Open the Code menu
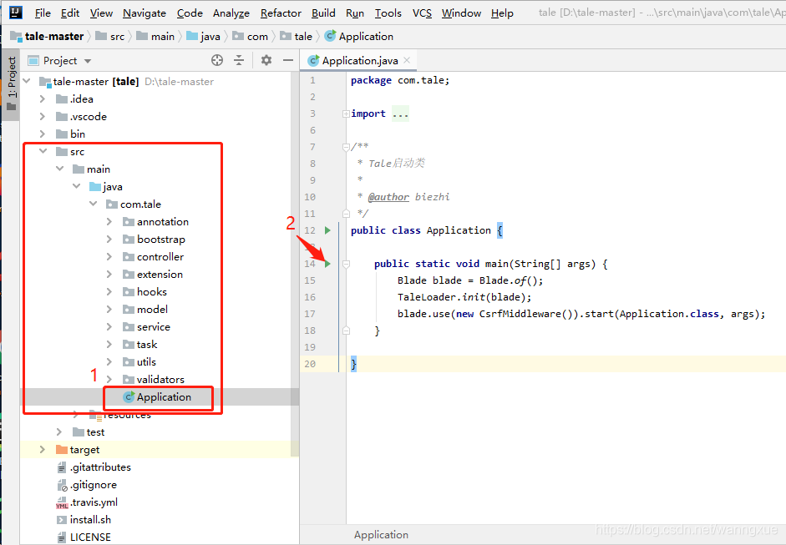786x545 pixels. tap(190, 13)
